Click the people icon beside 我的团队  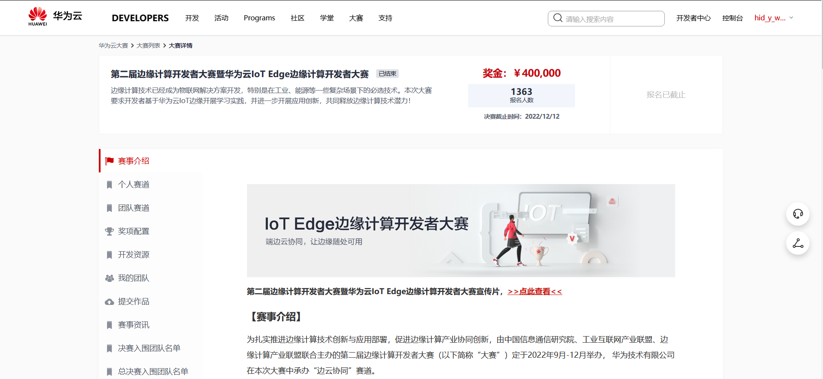pyautogui.click(x=110, y=278)
